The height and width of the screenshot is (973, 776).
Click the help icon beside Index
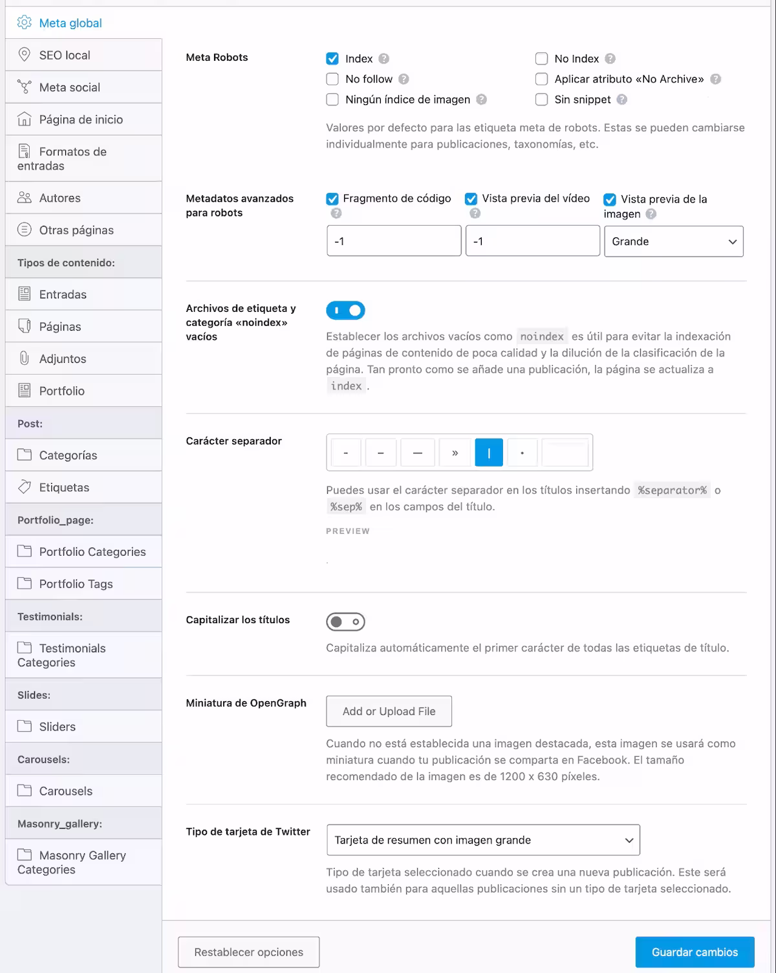coord(384,59)
